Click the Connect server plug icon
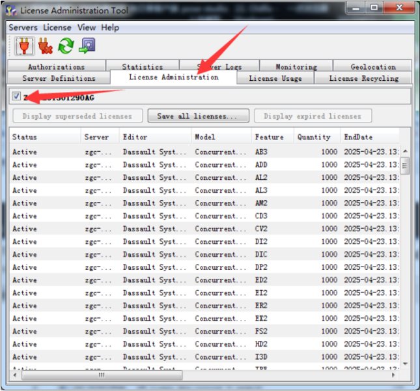420x391 pixels. tap(24, 46)
